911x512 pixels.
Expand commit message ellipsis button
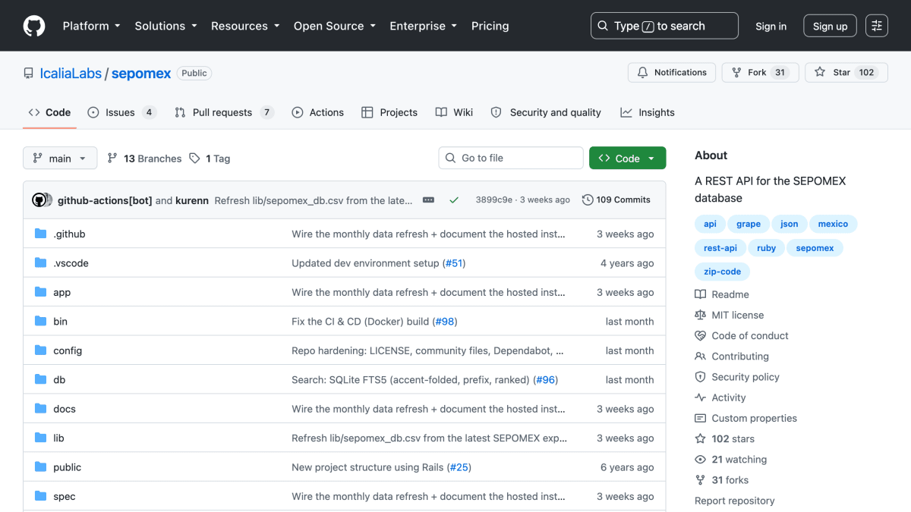pos(428,200)
